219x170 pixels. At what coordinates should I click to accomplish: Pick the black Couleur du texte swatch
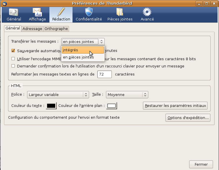pyautogui.click(x=51, y=106)
